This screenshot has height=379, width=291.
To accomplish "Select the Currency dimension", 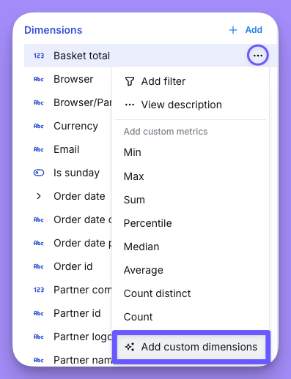I will tap(75, 126).
